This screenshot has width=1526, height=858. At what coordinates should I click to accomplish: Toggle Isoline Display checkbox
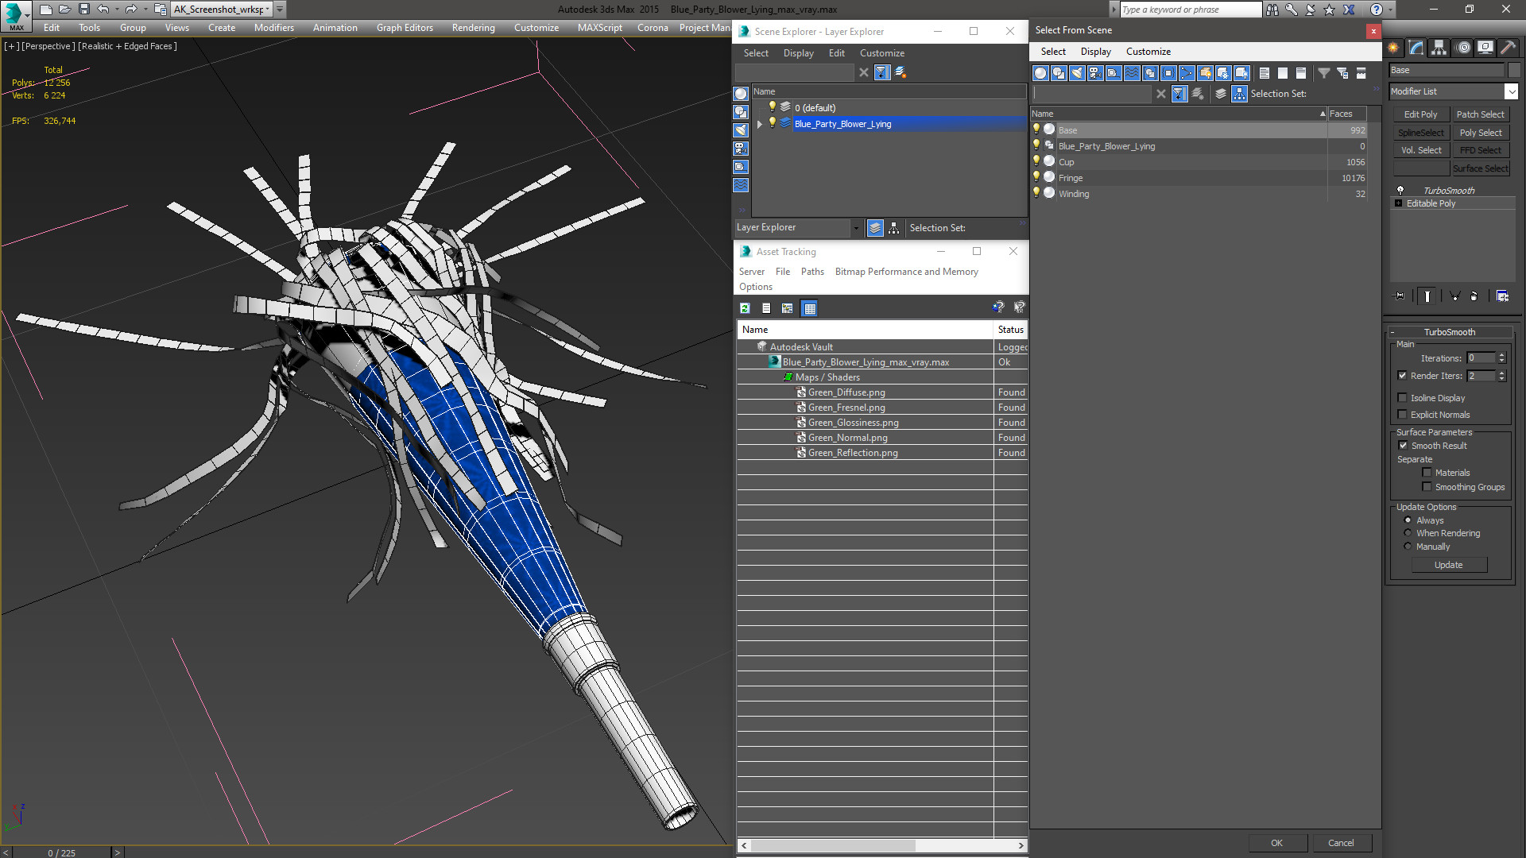click(x=1403, y=398)
